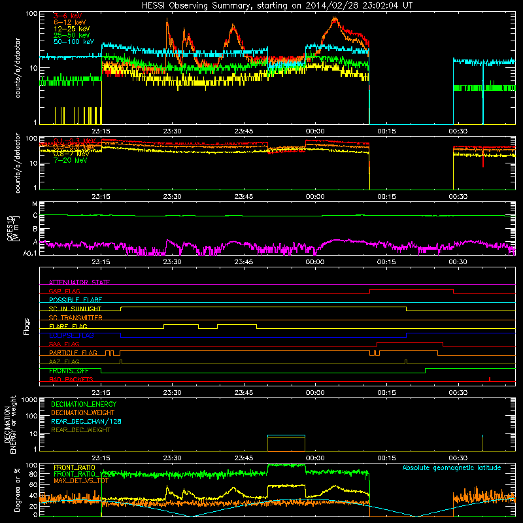Click the 7-20 MeV legend label

click(70, 160)
